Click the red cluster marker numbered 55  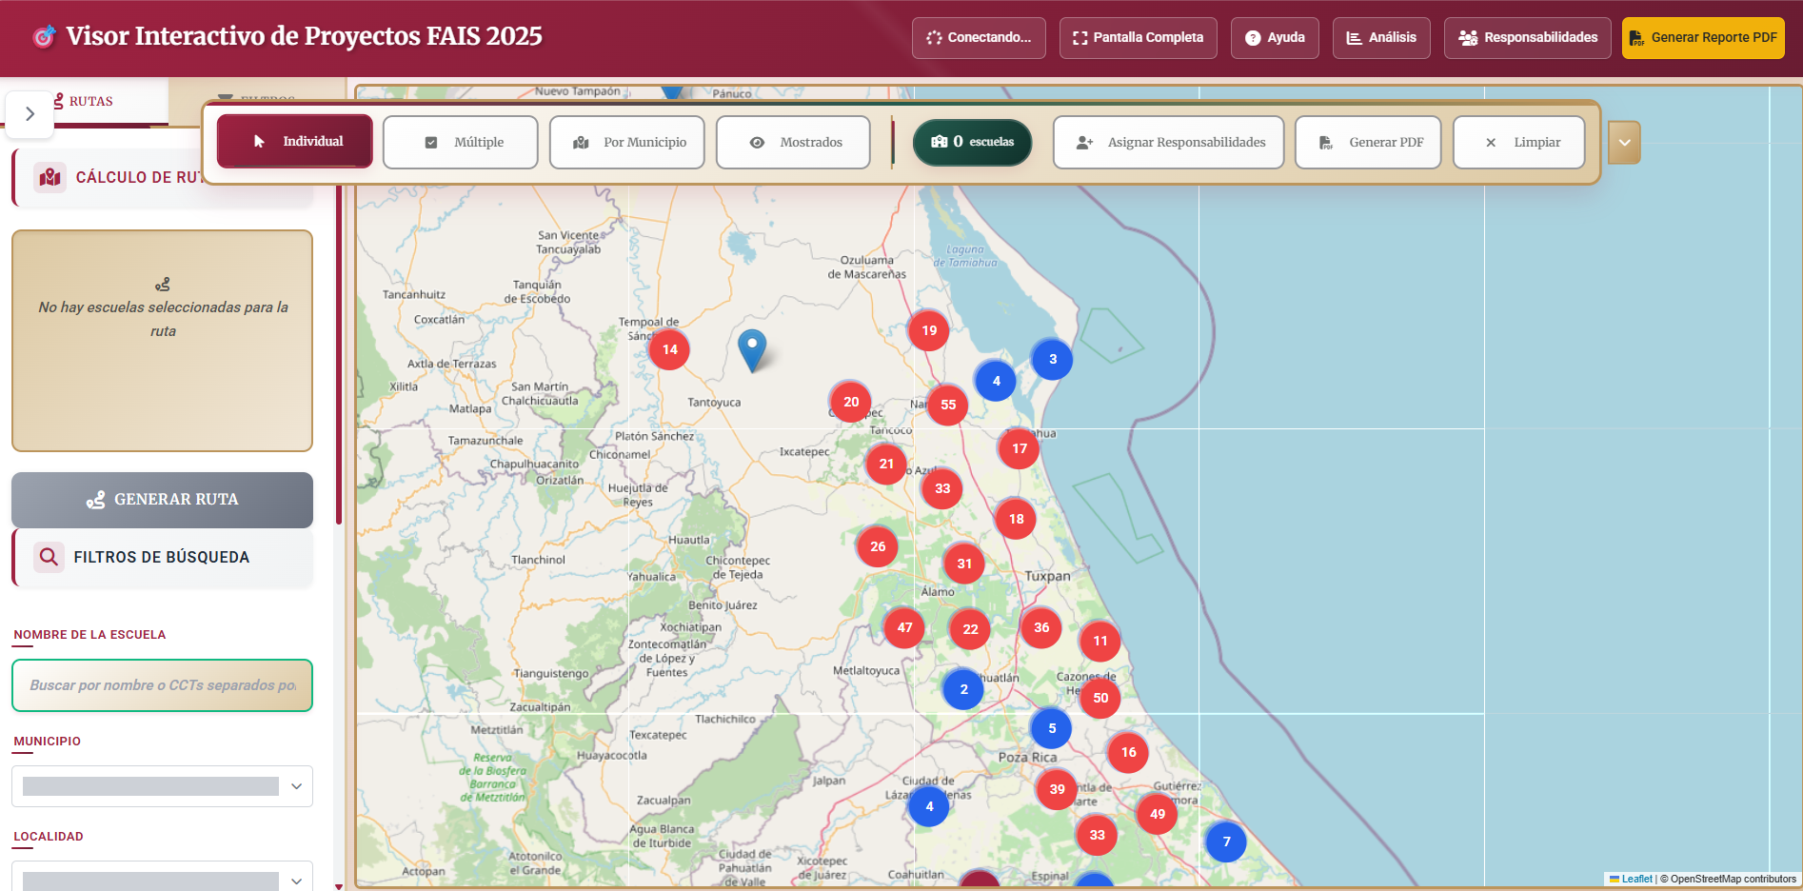pos(948,405)
